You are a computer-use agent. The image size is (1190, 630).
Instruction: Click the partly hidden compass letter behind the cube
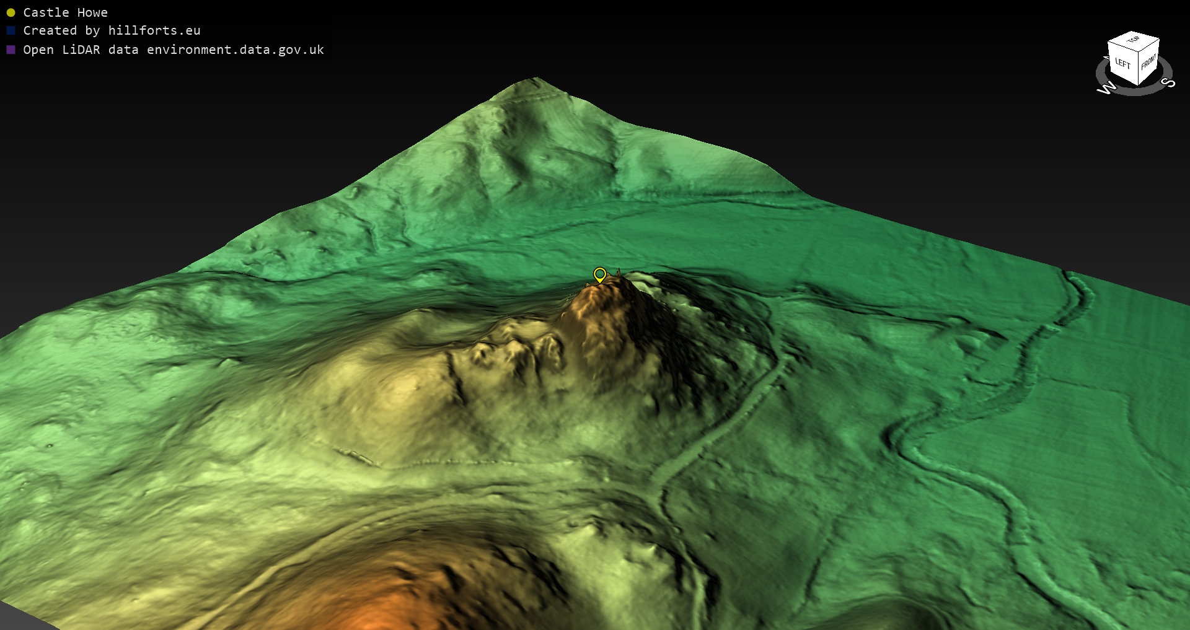click(x=1106, y=58)
